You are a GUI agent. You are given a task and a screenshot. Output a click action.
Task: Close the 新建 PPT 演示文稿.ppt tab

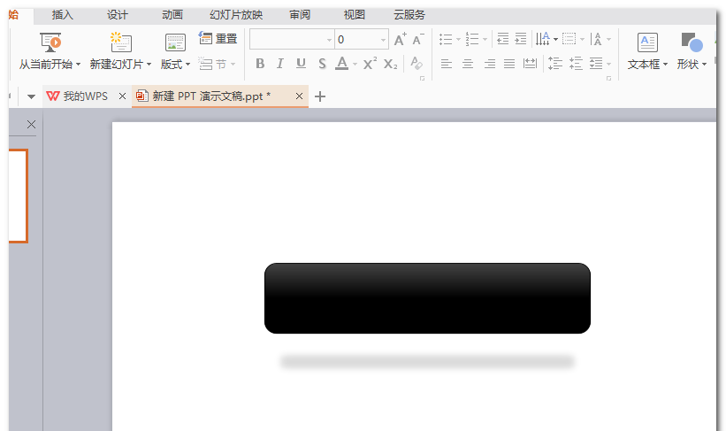pos(299,96)
